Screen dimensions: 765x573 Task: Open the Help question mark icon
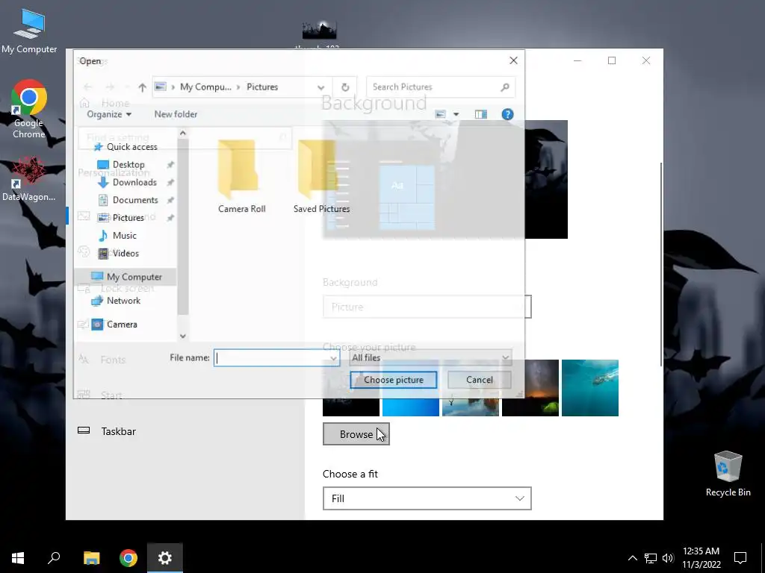[507, 114]
